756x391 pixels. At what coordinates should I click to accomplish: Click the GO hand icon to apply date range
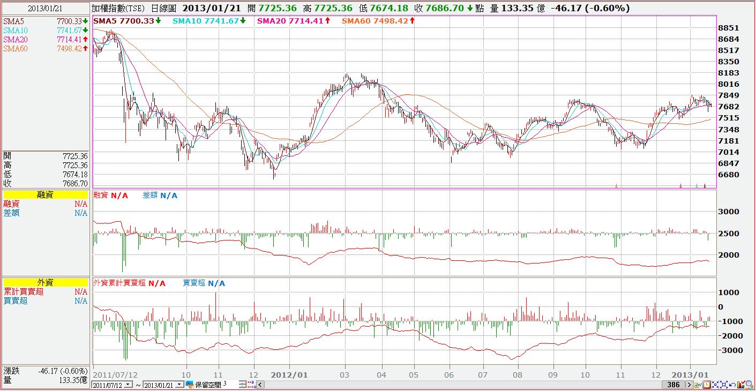pos(190,385)
